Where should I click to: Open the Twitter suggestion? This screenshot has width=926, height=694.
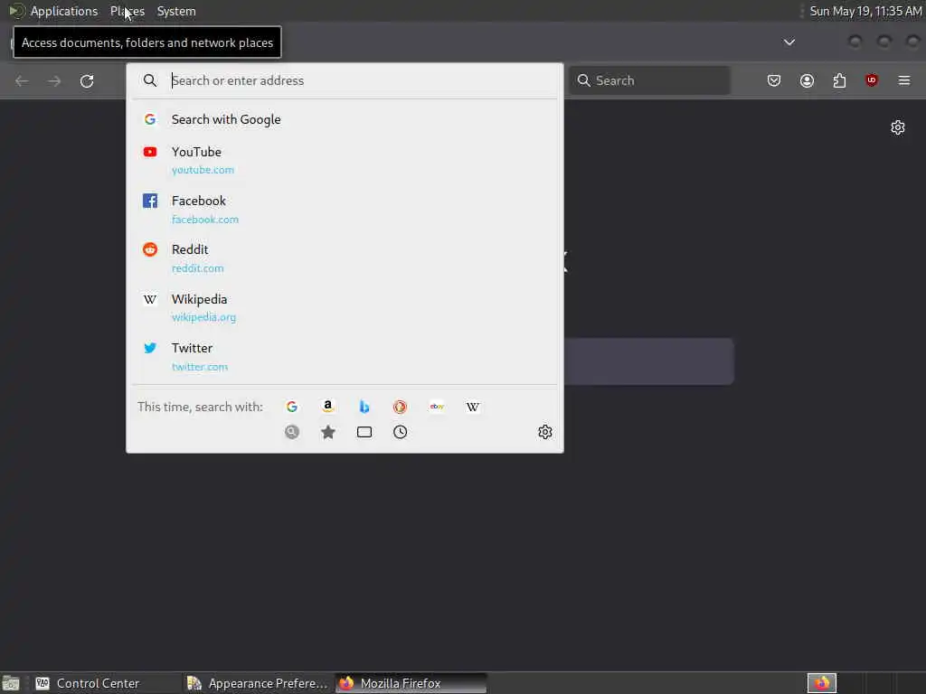click(x=345, y=356)
